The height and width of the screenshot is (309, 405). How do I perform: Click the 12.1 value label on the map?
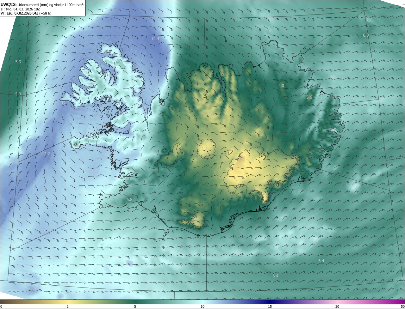pos(65,103)
